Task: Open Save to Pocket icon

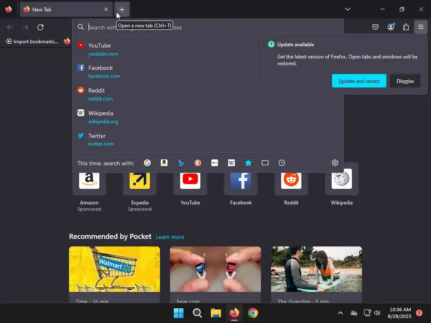Action: tap(375, 27)
